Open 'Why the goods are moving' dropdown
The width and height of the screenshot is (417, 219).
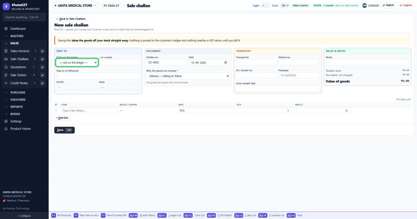click(188, 76)
